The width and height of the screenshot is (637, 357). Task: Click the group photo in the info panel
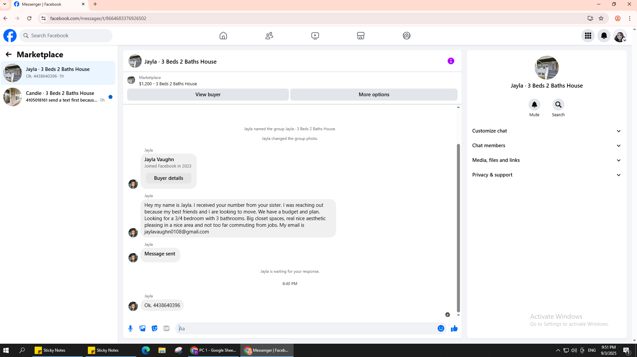coord(547,68)
